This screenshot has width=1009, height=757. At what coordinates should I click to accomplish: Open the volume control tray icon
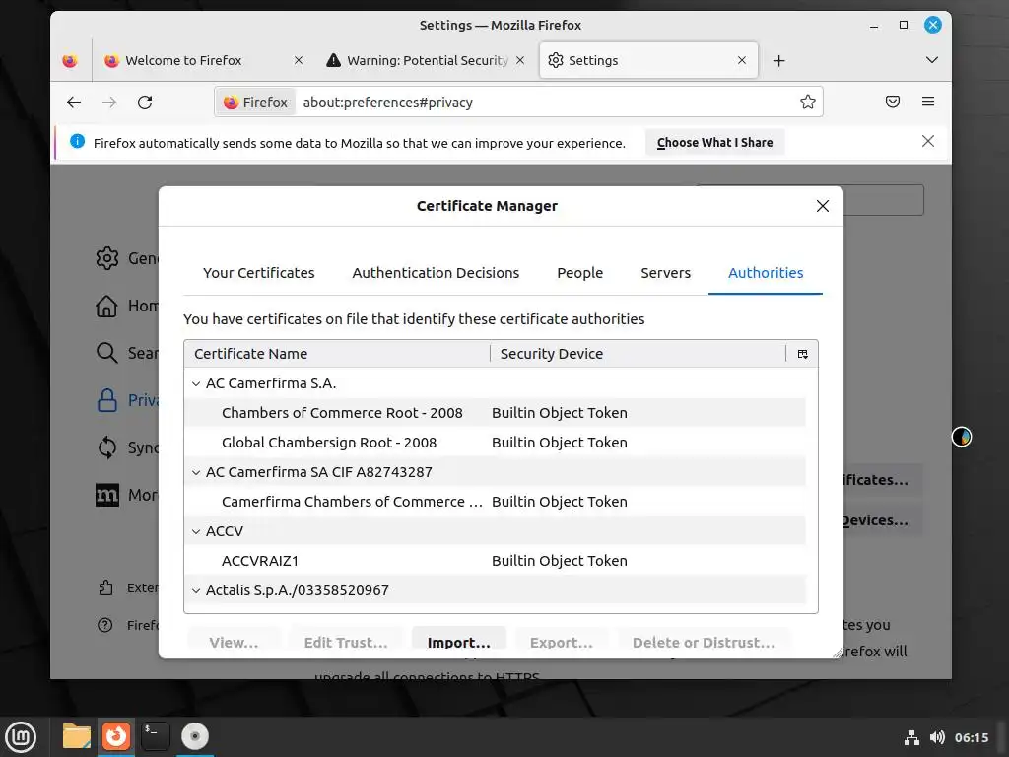point(937,737)
